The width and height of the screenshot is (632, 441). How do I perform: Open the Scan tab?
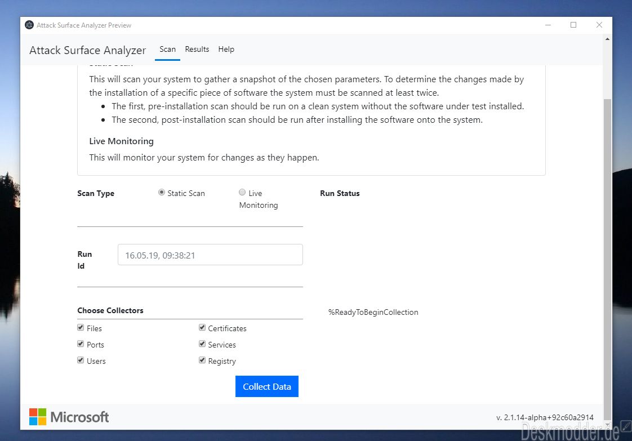(168, 49)
